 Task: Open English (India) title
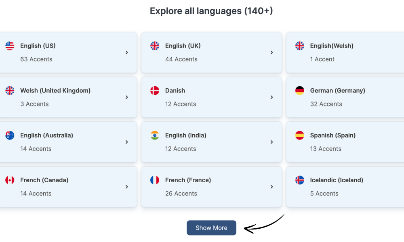click(x=185, y=135)
